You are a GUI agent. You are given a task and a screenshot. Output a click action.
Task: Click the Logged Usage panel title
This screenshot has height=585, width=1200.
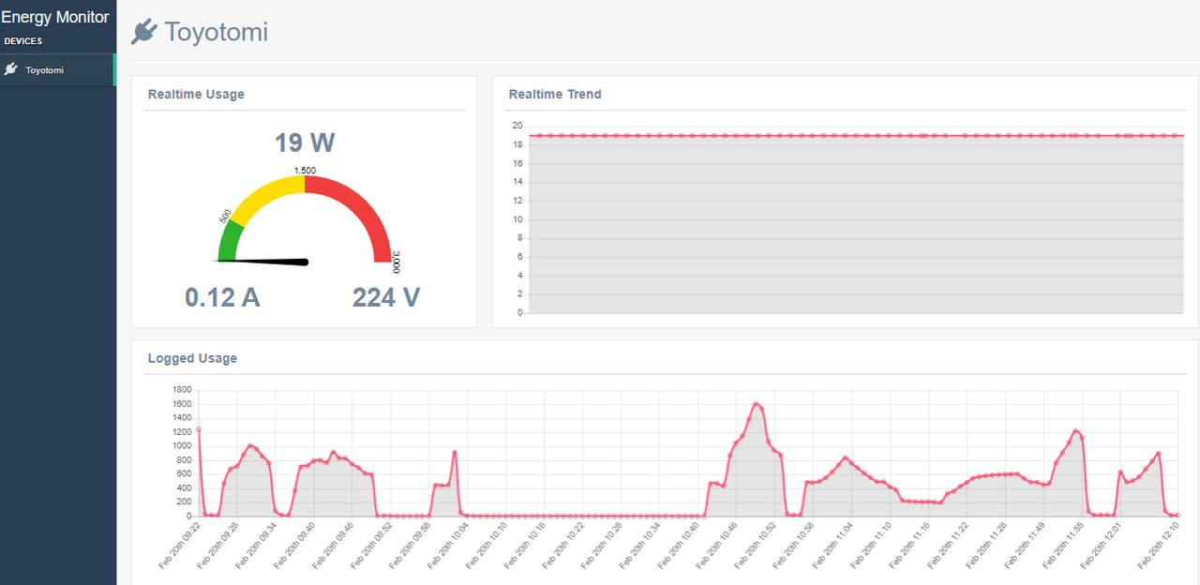tap(192, 358)
